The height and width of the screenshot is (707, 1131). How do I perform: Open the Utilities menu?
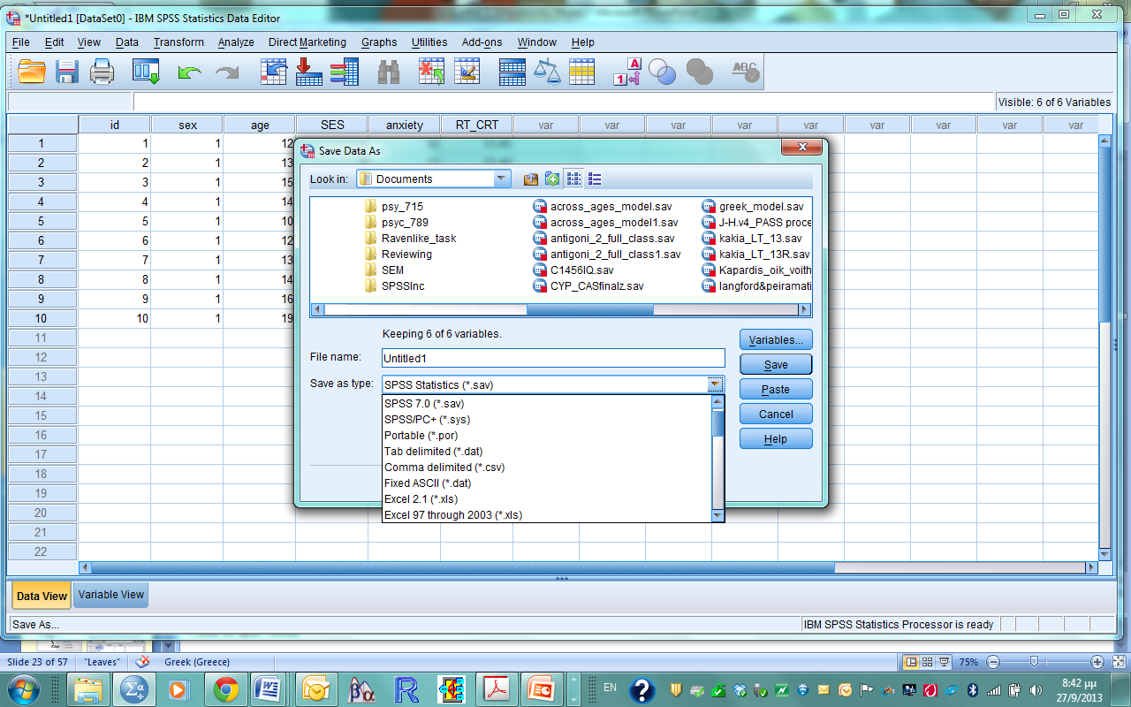point(429,42)
